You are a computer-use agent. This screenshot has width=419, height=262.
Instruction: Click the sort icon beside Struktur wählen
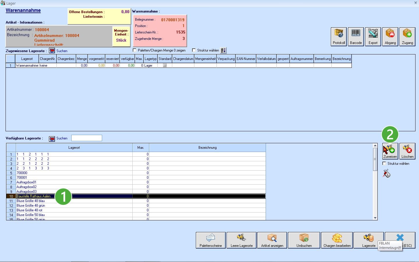point(223,50)
